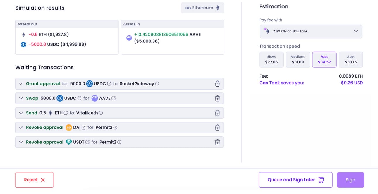The width and height of the screenshot is (378, 194).
Task: Reject the transaction request
Action: (35, 180)
